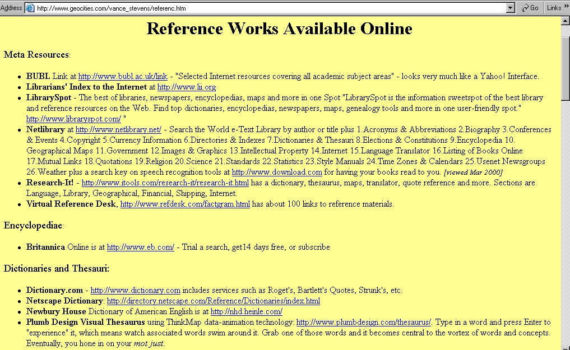Visit the Librarians' Index www.lii.org link
This screenshot has height=350, width=570.
[186, 87]
